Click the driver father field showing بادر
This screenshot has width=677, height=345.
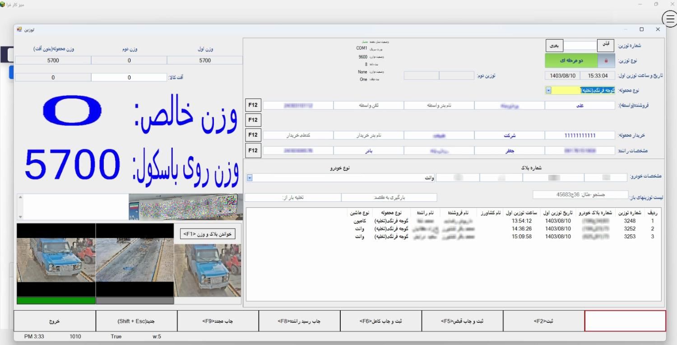pyautogui.click(x=369, y=151)
